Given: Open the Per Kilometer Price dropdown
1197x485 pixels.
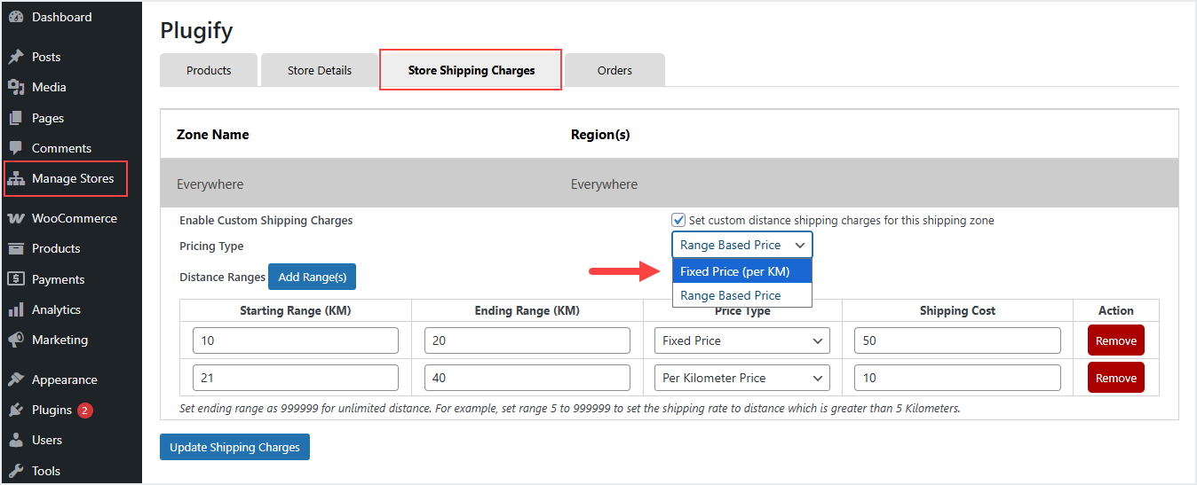Looking at the screenshot, I should 741,378.
